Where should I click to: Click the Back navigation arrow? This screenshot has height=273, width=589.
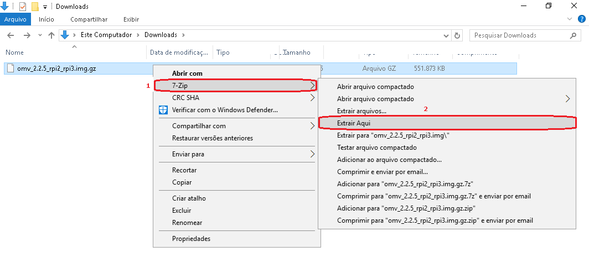pos(10,35)
